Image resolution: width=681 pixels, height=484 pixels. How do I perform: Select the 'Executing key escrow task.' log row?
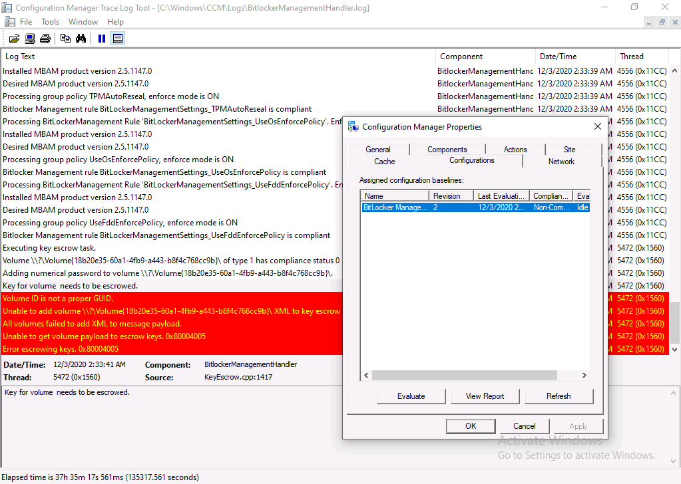click(172, 248)
